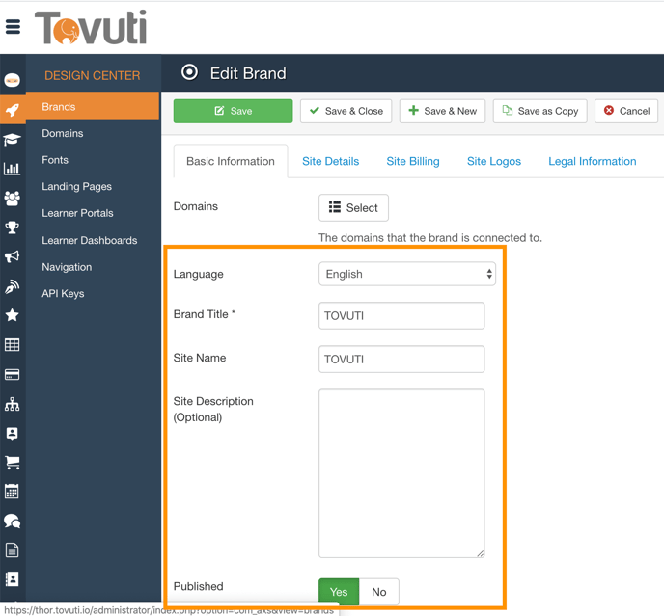Open the calendar sidebar icon
Viewport: 664px width, 616px height.
[13, 492]
